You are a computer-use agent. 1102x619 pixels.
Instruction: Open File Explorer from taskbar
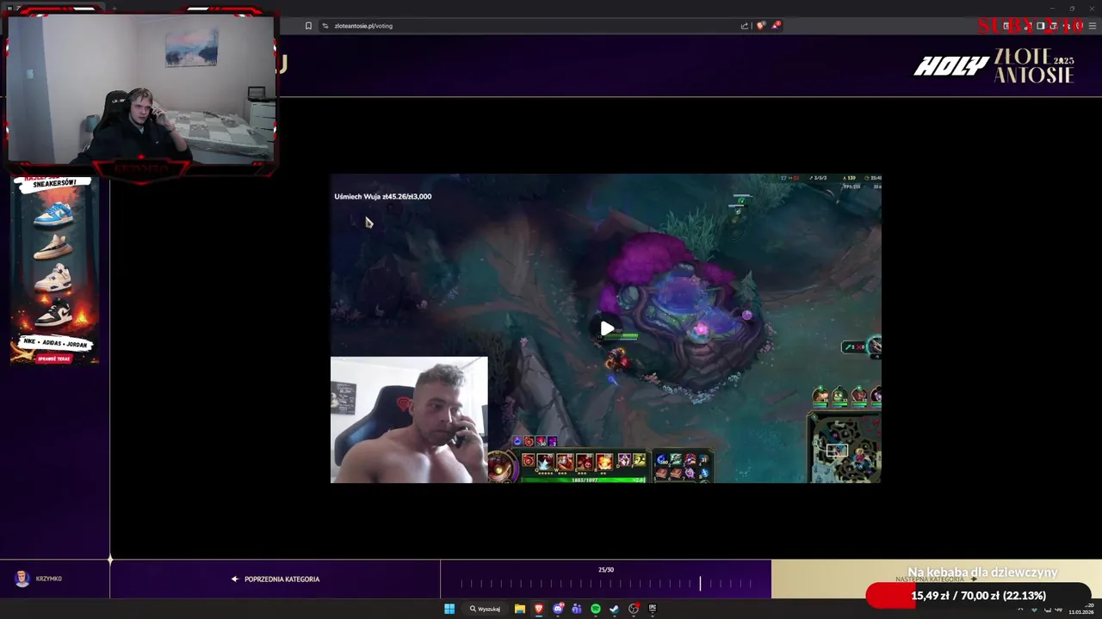click(x=520, y=609)
